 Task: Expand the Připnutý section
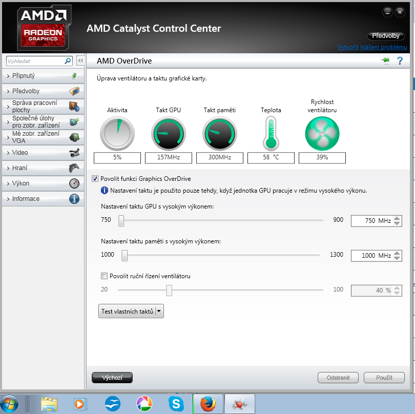pyautogui.click(x=43, y=76)
